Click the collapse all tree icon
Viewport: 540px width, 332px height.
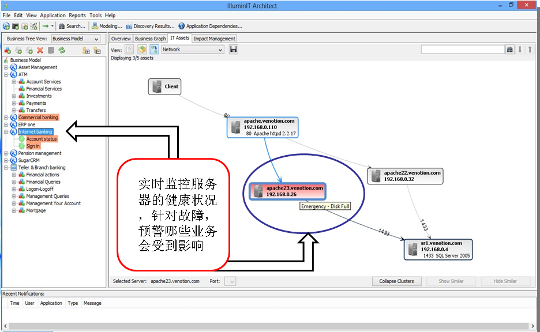(97, 51)
